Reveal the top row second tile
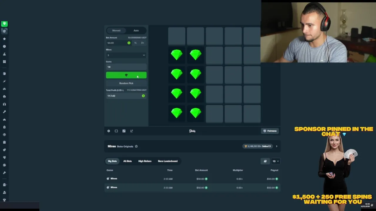 click(195, 36)
